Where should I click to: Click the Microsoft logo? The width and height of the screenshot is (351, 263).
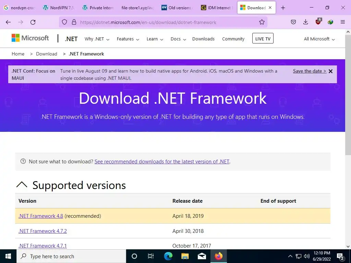tap(30, 38)
